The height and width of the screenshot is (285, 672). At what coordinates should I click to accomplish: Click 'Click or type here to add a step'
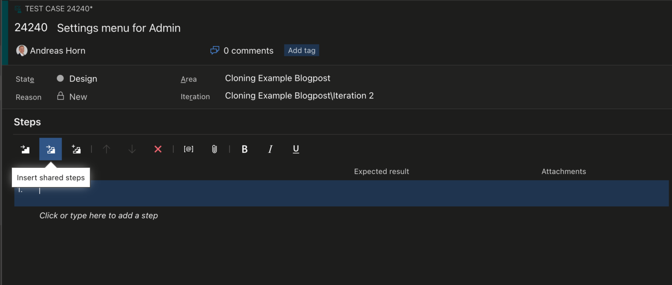(98, 215)
